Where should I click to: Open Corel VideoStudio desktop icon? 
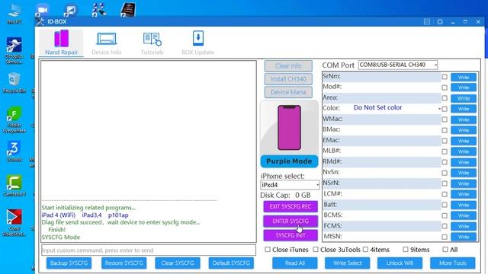click(14, 223)
